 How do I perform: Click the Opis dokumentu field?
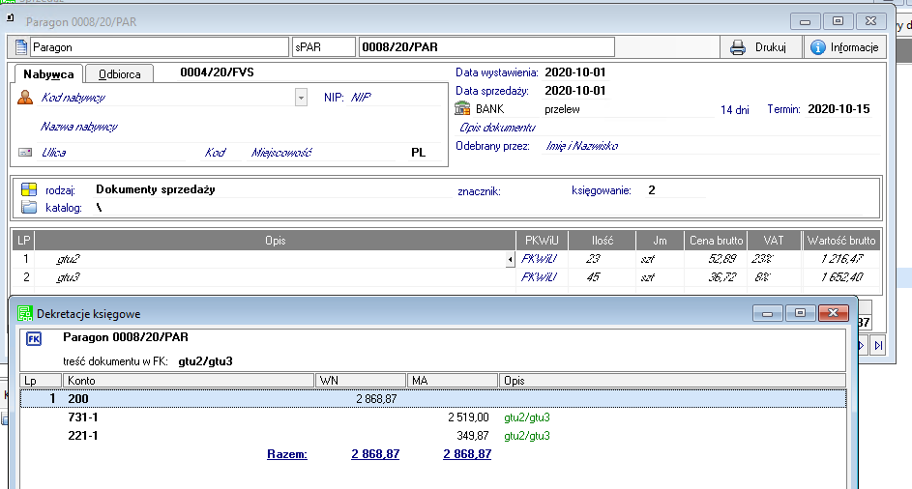(x=498, y=128)
